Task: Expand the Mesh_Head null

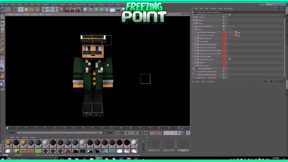Action: pos(196,66)
